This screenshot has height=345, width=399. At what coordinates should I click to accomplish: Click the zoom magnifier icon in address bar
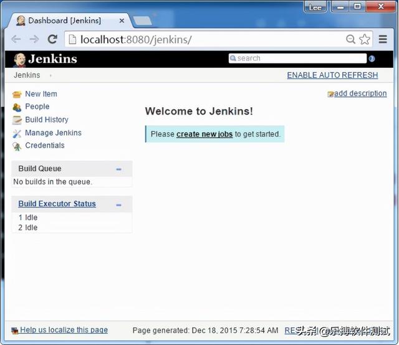(x=350, y=39)
